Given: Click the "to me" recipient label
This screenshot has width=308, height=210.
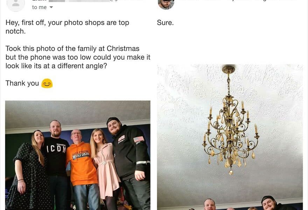Looking at the screenshot, I should click(x=39, y=7).
